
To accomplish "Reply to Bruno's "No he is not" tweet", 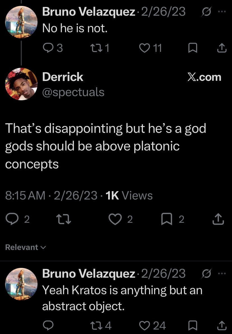I will (48, 48).
